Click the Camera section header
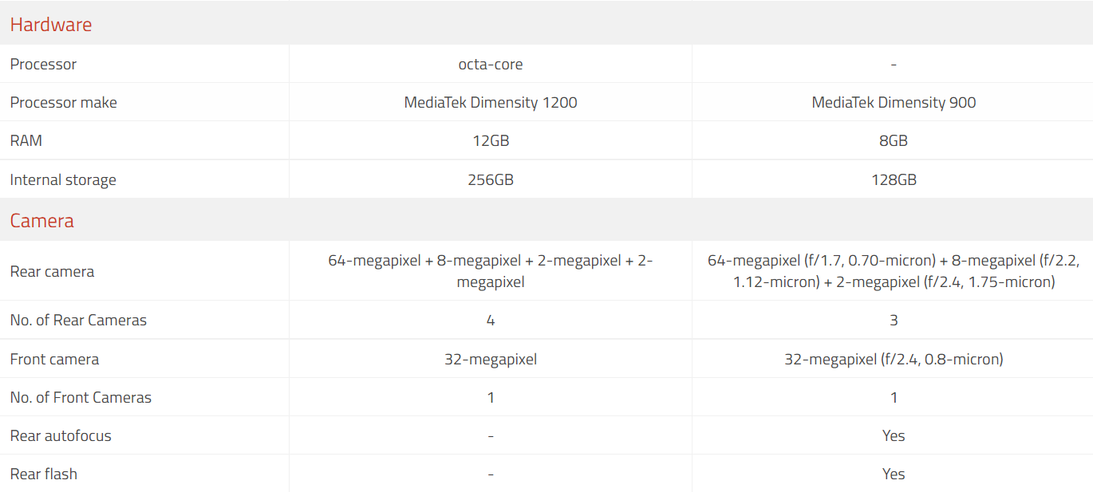The height and width of the screenshot is (492, 1093). pyautogui.click(x=42, y=221)
